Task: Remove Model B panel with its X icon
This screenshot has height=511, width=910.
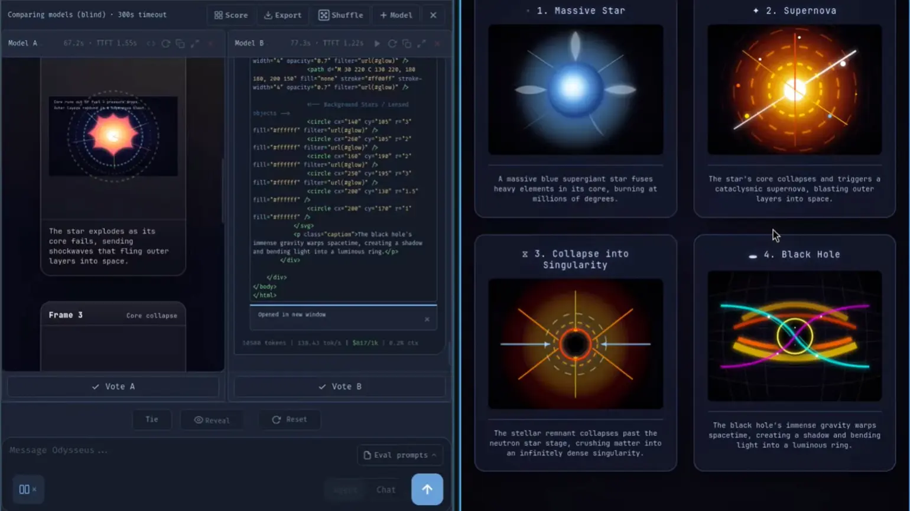Action: [x=437, y=44]
